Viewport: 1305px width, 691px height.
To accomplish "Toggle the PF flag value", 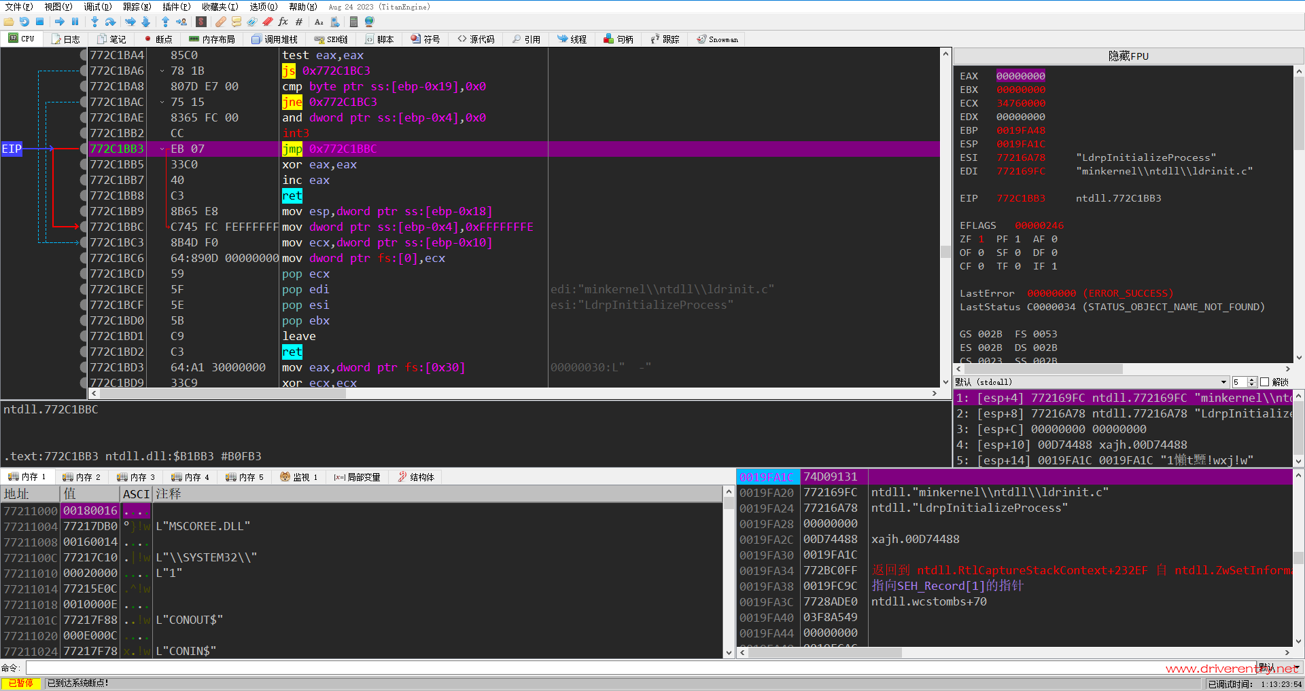I will click(1017, 239).
